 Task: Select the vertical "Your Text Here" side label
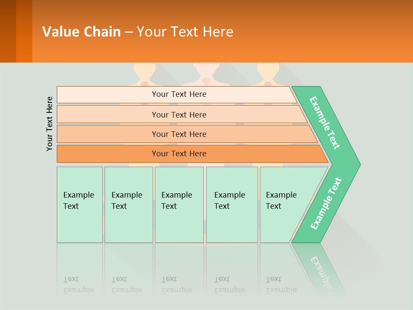(50, 124)
